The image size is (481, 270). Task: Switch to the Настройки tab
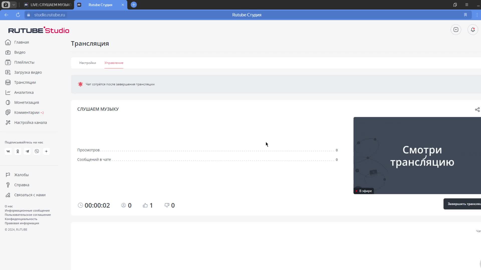point(87,63)
